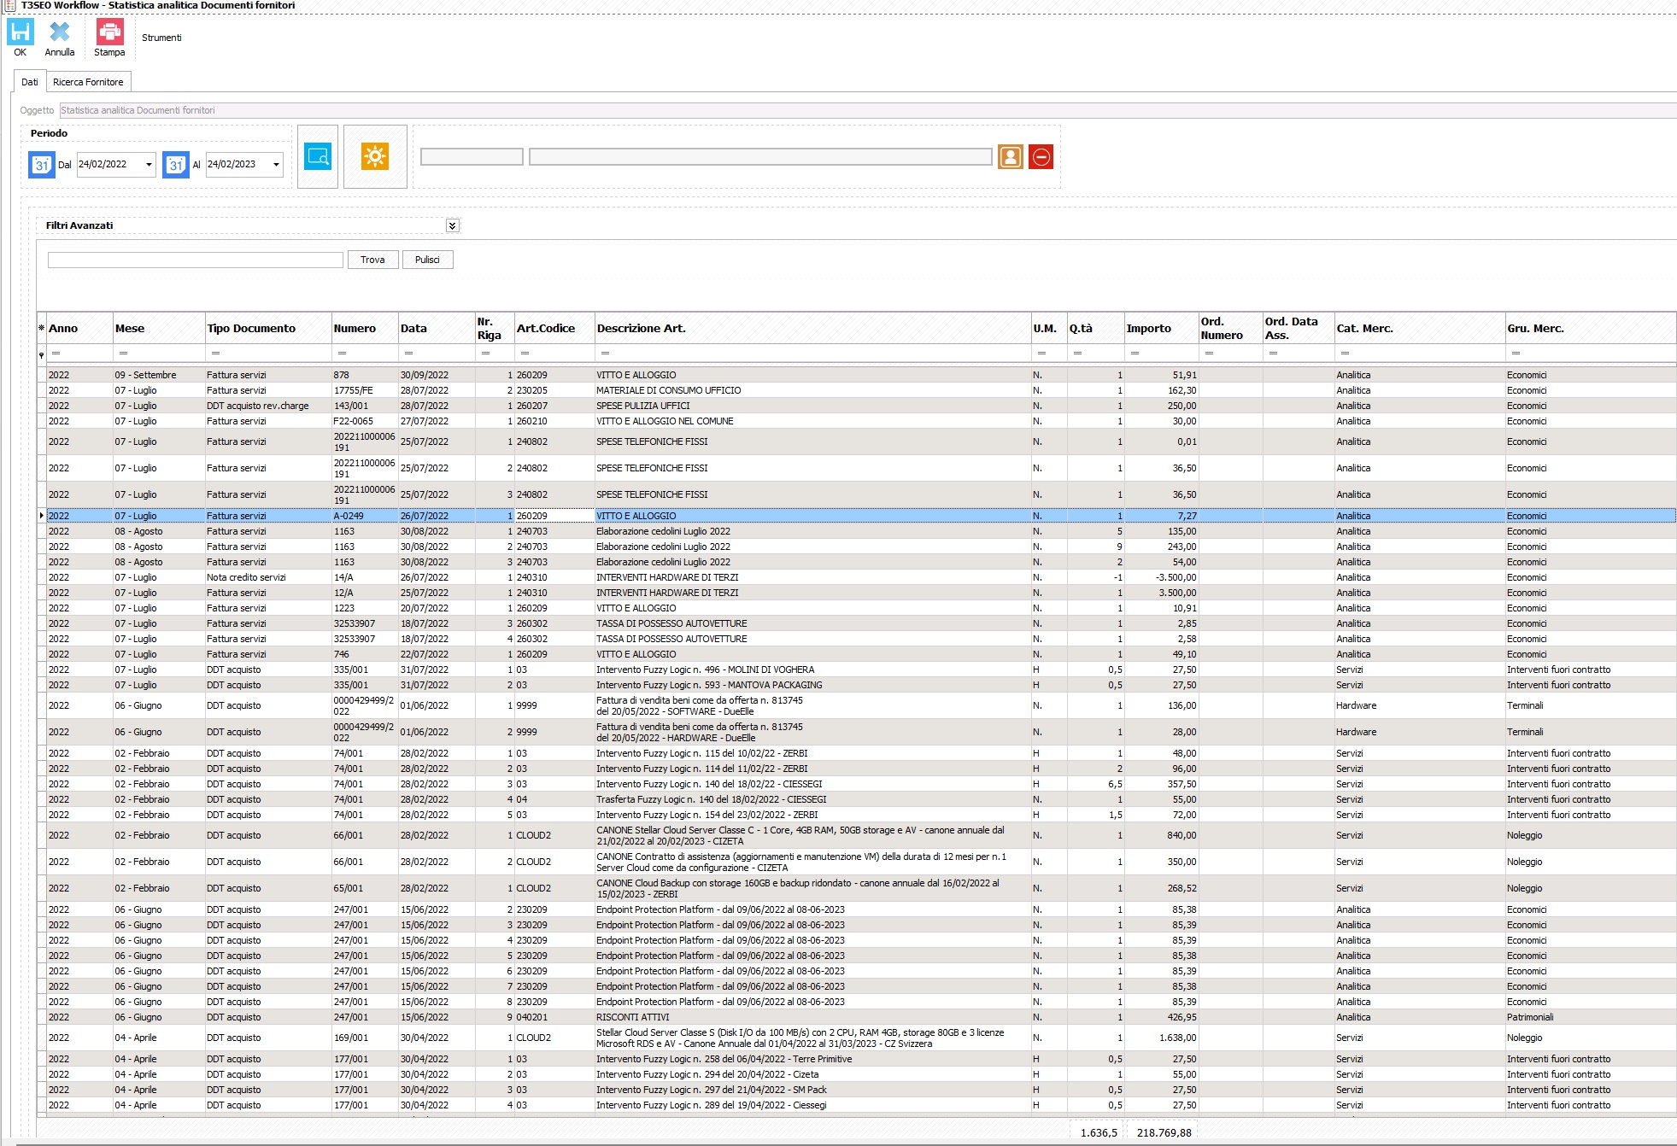Click the Anno filter row cell
The image size is (1677, 1146).
79,353
